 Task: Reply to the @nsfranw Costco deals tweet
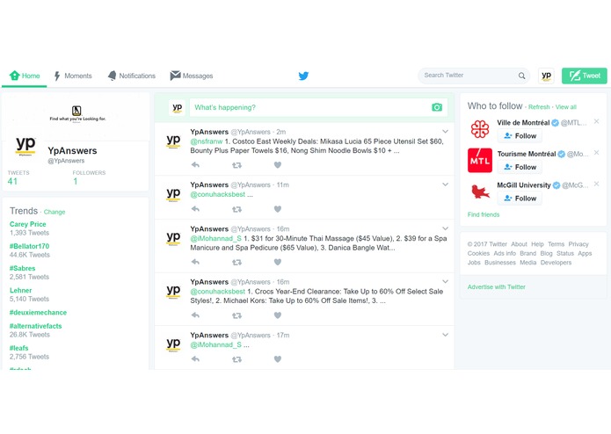point(196,165)
